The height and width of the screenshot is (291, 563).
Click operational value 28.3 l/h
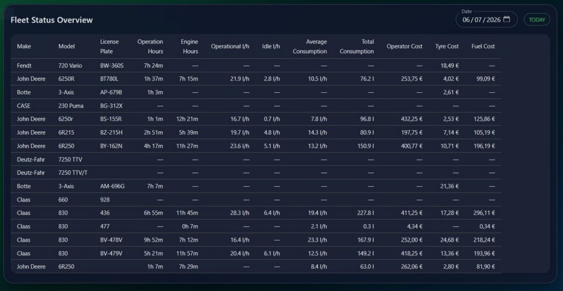coord(240,213)
